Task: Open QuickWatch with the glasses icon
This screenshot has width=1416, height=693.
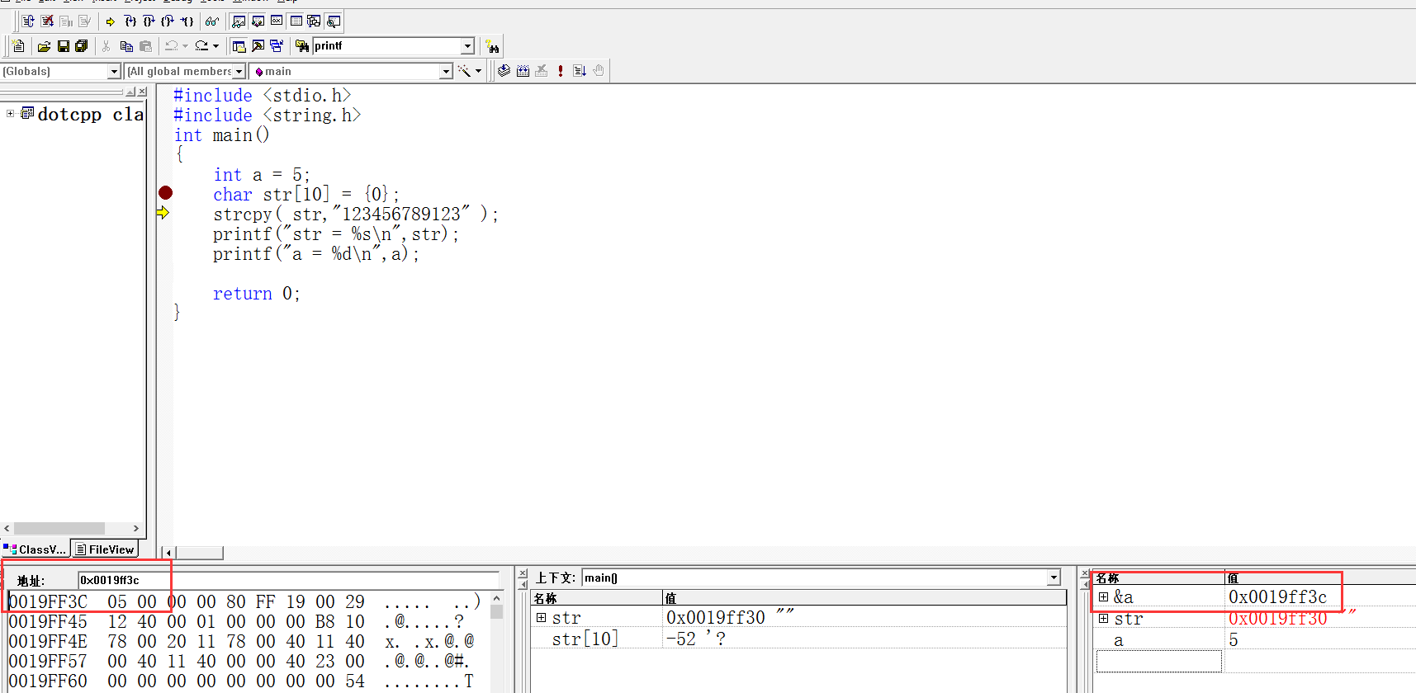Action: (x=212, y=21)
